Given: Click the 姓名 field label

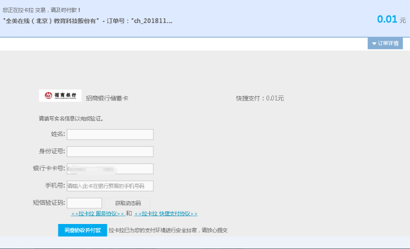Looking at the screenshot, I should 58,134.
